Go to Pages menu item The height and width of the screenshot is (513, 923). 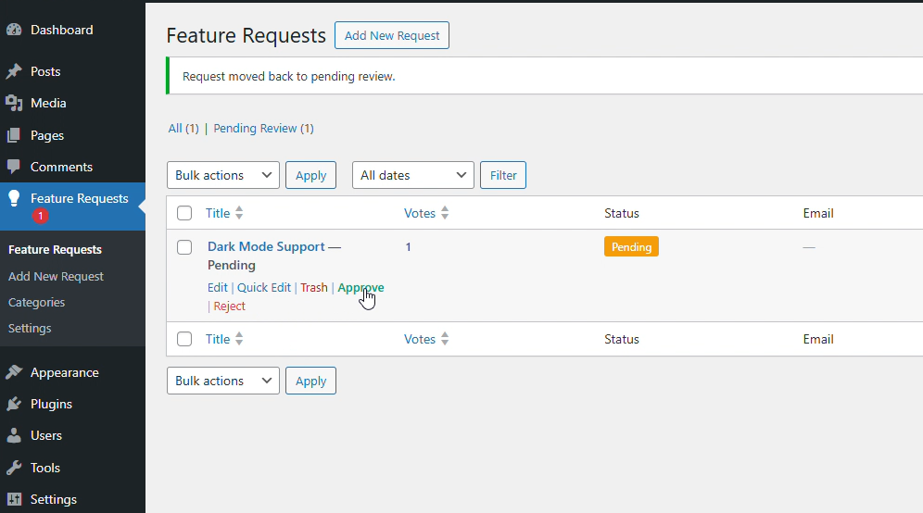pyautogui.click(x=47, y=135)
